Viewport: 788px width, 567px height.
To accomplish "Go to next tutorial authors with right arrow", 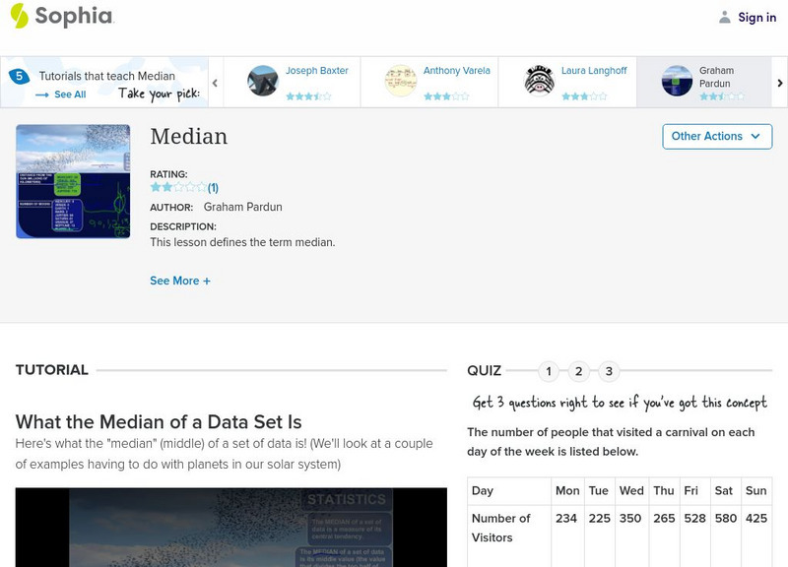I will tap(780, 83).
